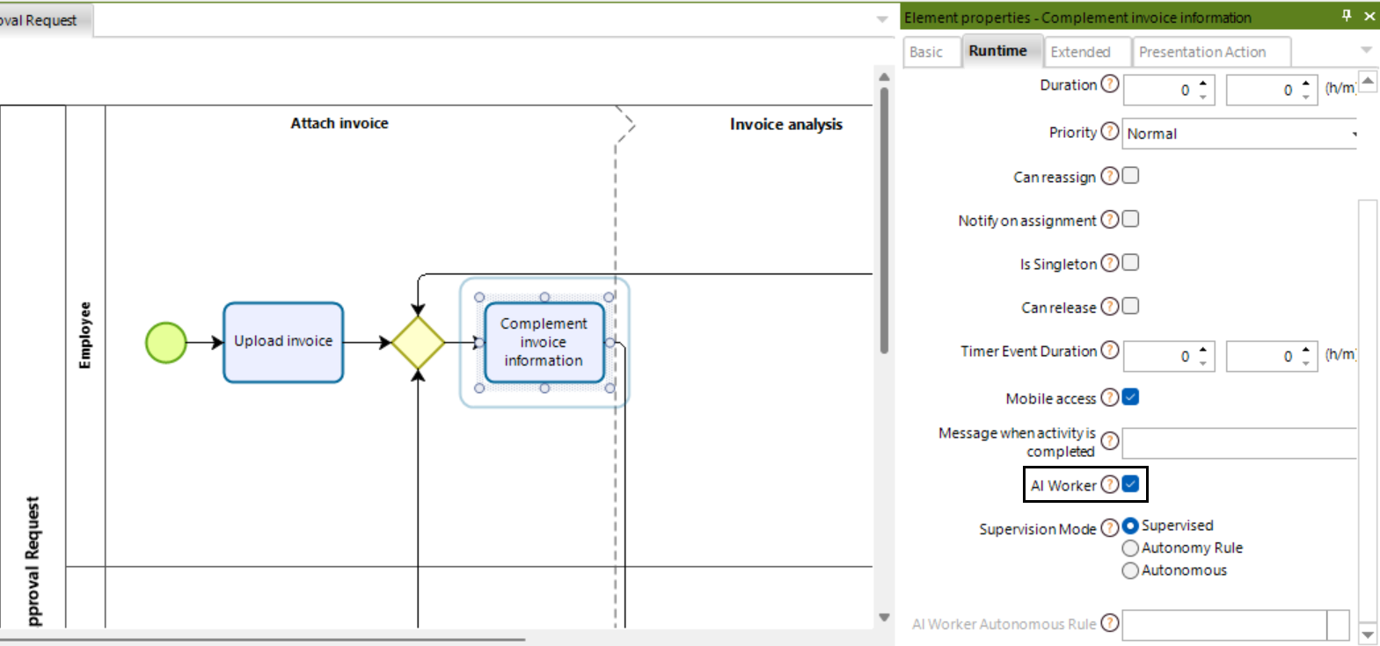The image size is (1380, 646).
Task: Open the tabs overflow dropdown in properties panel
Action: coord(1366,50)
